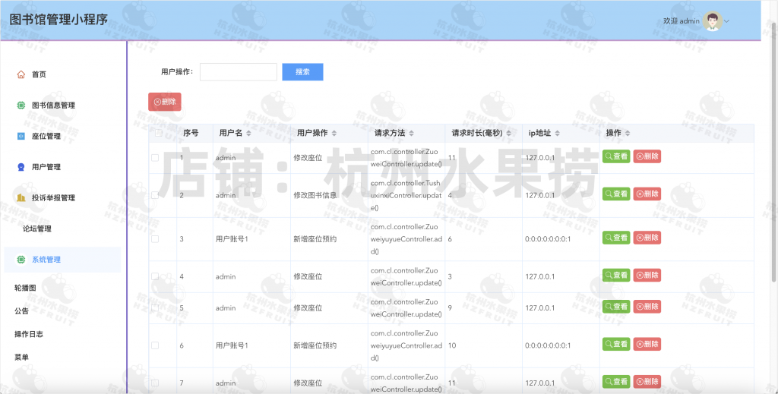778x394 pixels.
Task: Focus the 用户操作 search input
Action: 238,72
